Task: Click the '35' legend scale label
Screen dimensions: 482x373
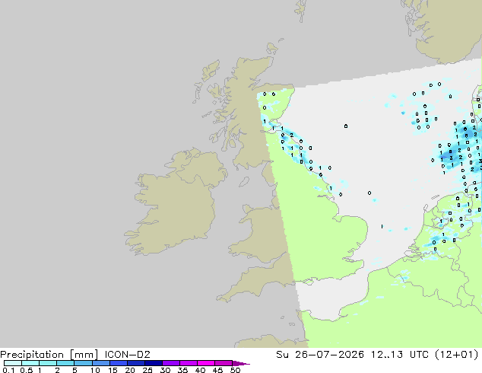Action: [x=182, y=370]
